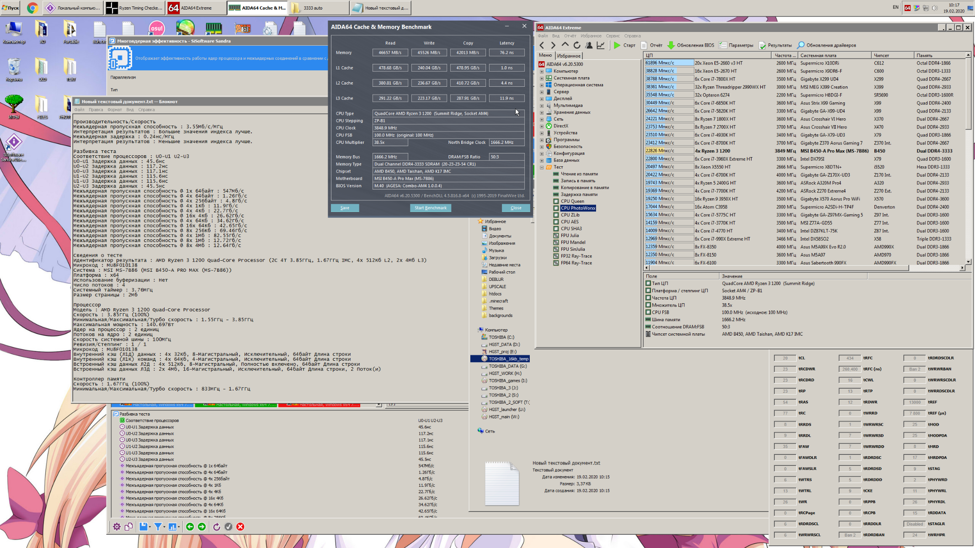Viewport: 975px width, 548px height.
Task: Open the Sandra save dropdown arrow
Action: 150,527
